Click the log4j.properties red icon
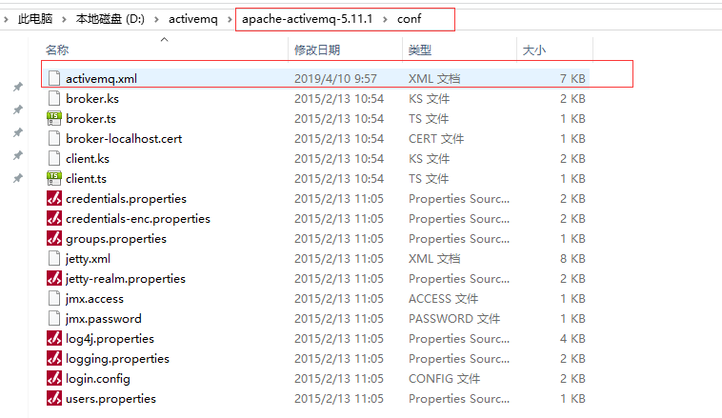Image resolution: width=722 pixels, height=418 pixels. tap(54, 338)
